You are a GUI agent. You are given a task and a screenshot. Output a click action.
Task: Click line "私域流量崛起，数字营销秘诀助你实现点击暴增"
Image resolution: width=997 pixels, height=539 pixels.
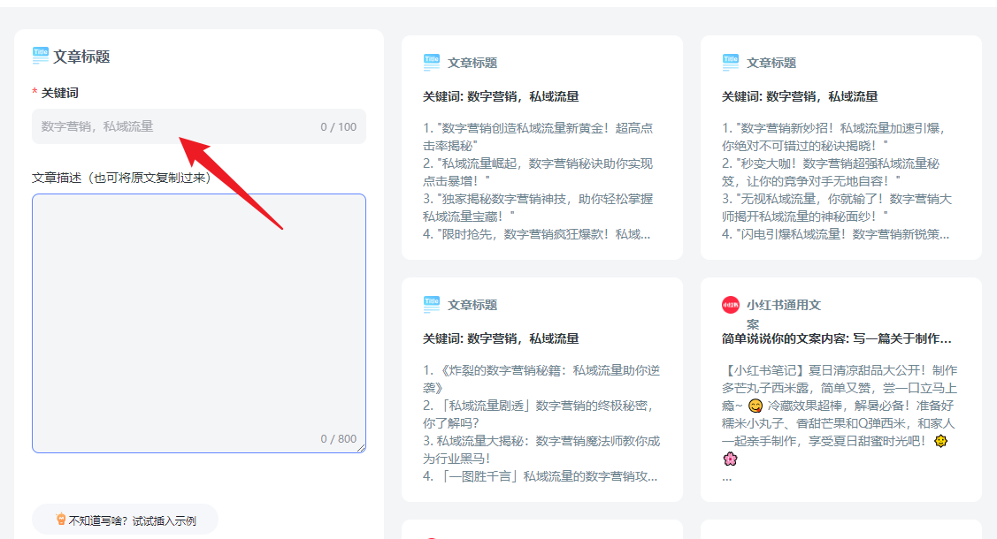538,172
